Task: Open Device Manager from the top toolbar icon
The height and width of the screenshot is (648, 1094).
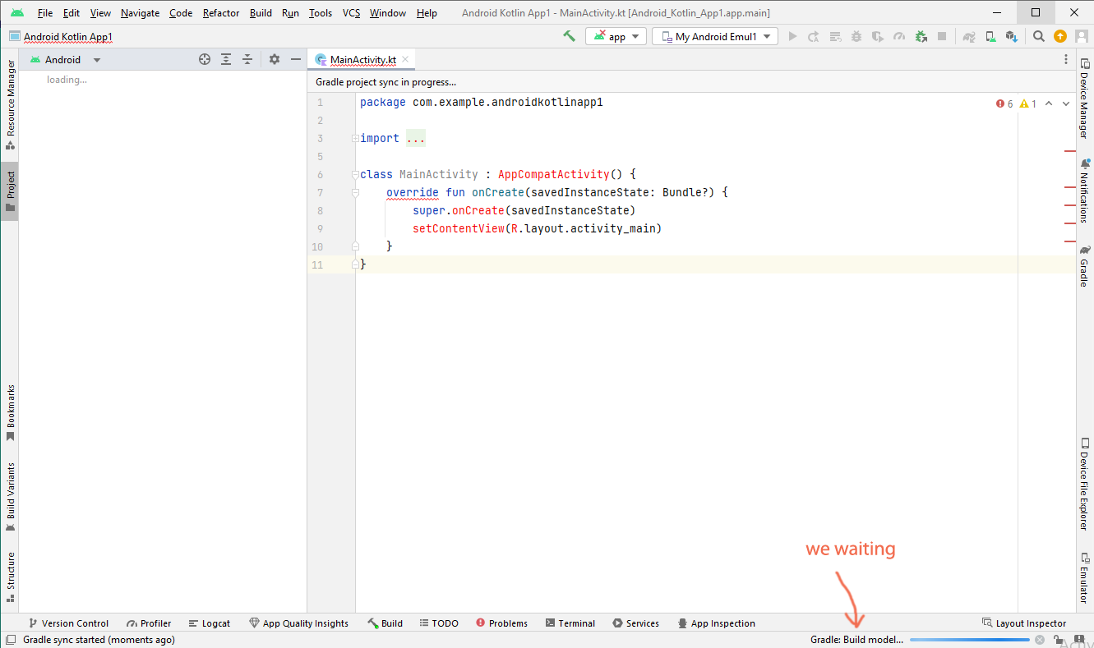Action: [990, 36]
